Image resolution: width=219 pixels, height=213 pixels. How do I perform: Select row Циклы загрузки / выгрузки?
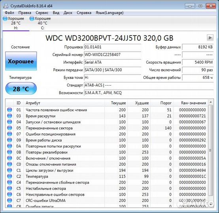[x=107, y=170]
